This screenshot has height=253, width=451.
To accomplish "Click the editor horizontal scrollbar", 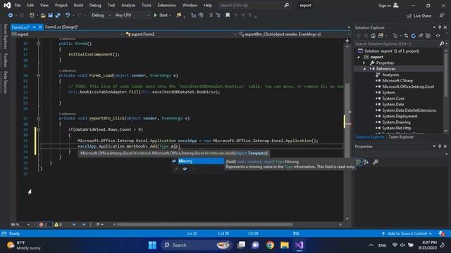I will tap(204, 224).
